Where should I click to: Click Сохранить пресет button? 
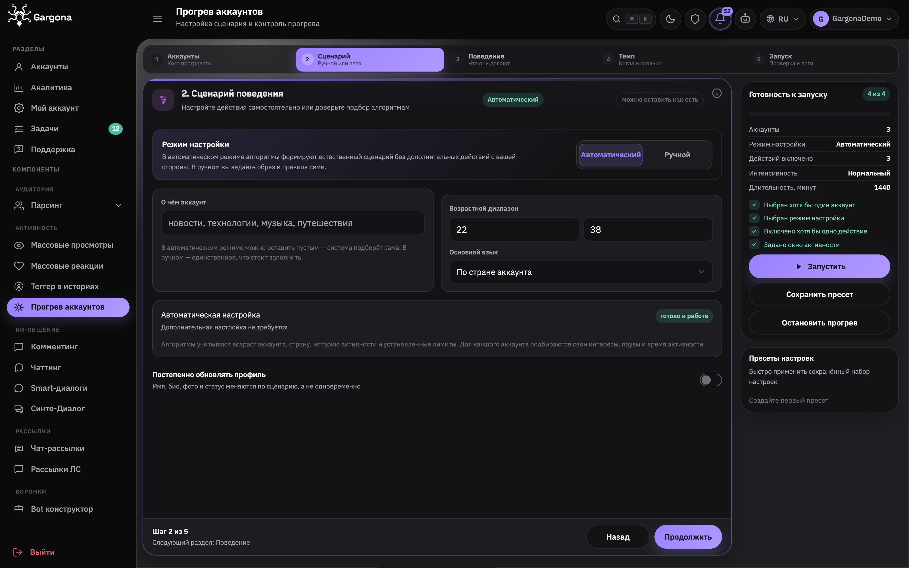click(819, 295)
